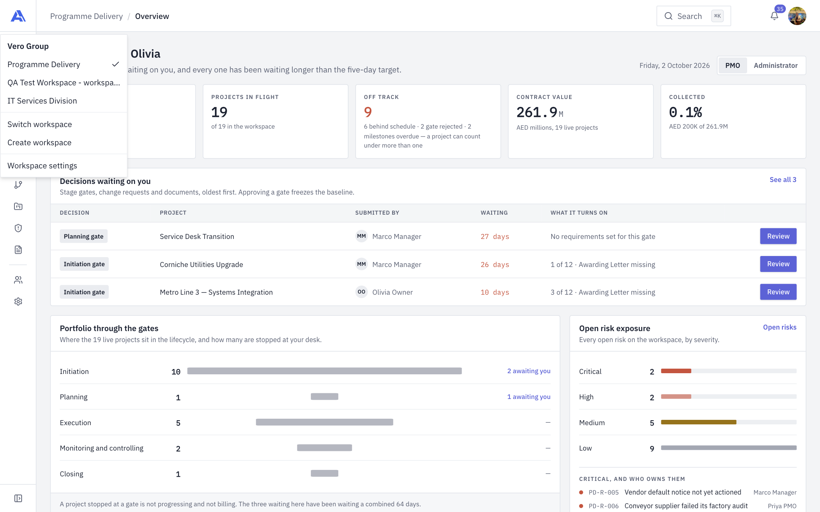This screenshot has width=820, height=512.
Task: Click the app logo in top-left corner
Action: click(x=18, y=16)
